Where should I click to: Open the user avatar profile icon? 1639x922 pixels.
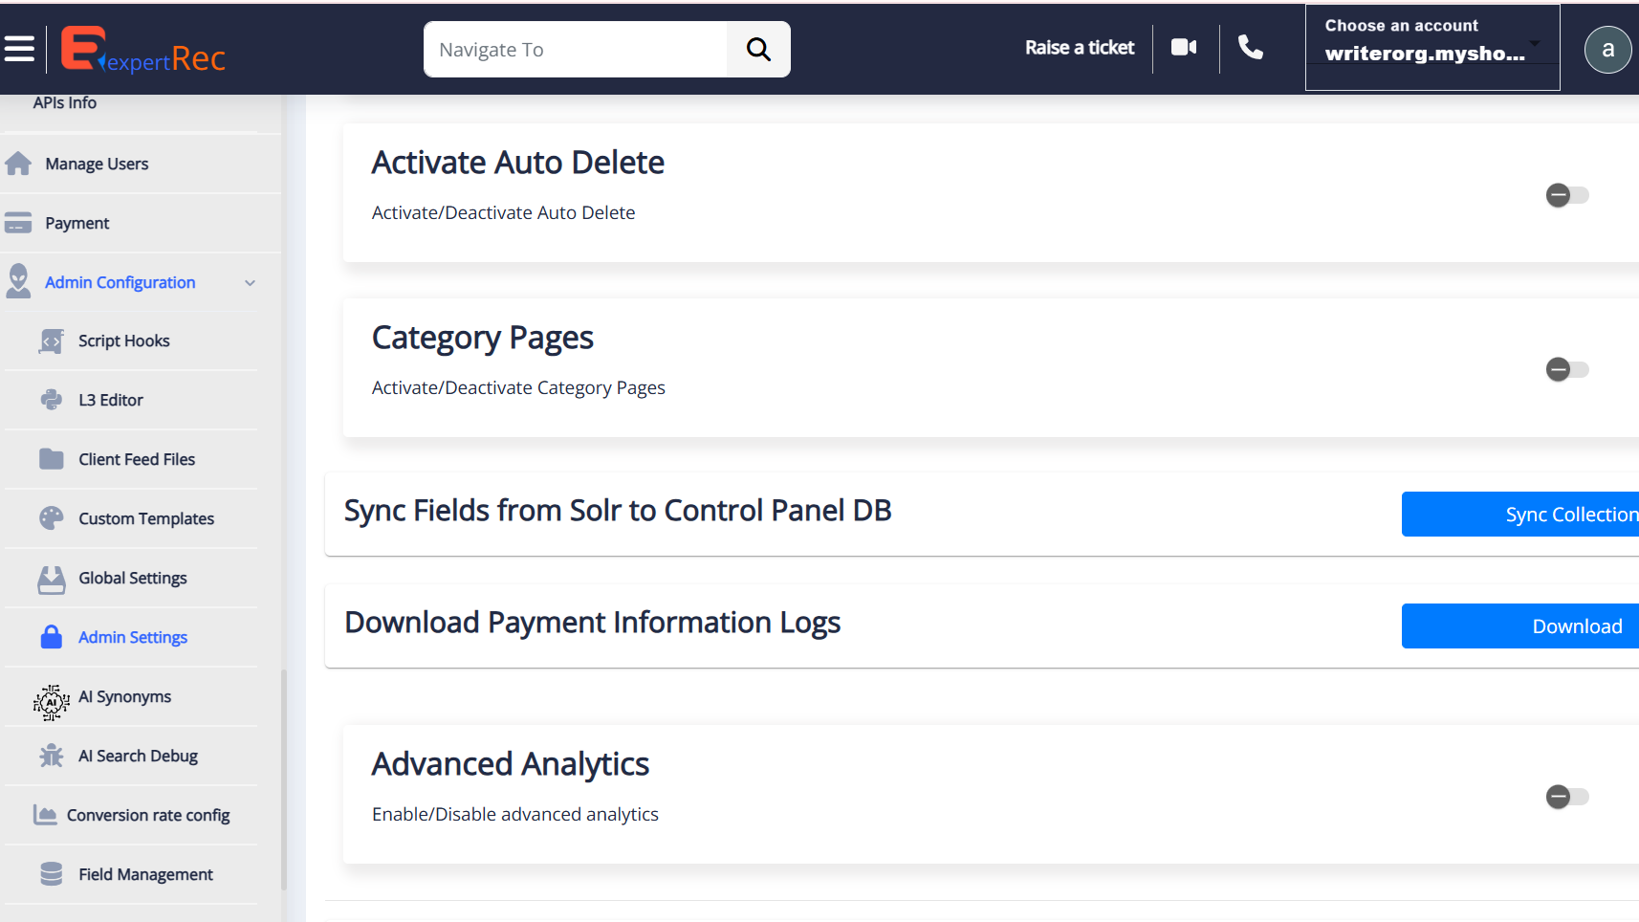click(x=1607, y=50)
